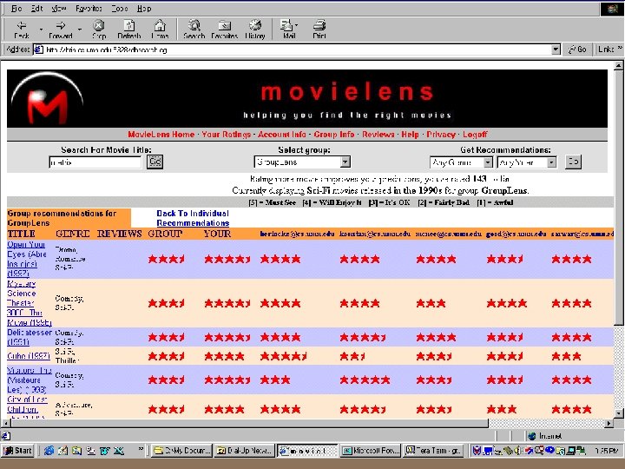Screen dimensions: 625x469
Task: Open the Cube (1997) movie link
Action: pyautogui.click(x=29, y=356)
